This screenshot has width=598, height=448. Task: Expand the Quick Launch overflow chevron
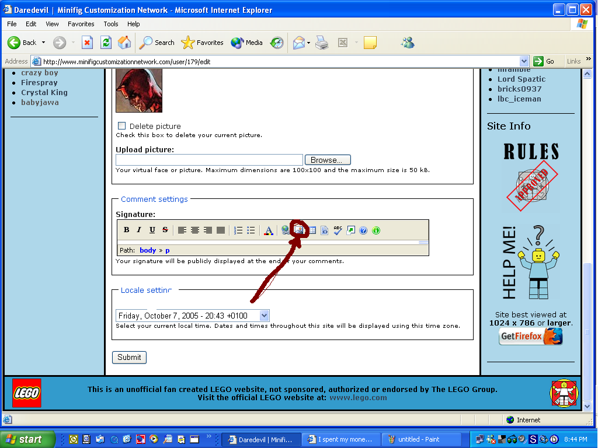(x=208, y=436)
